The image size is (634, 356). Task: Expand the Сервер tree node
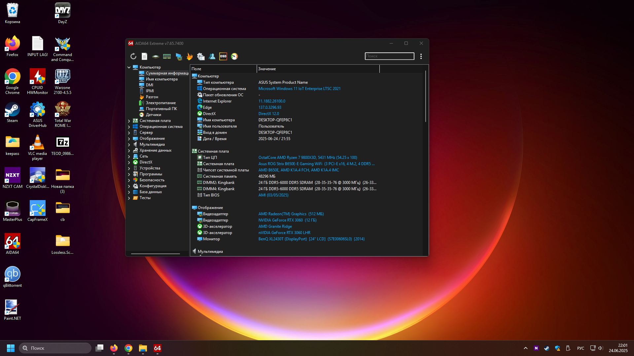(129, 133)
